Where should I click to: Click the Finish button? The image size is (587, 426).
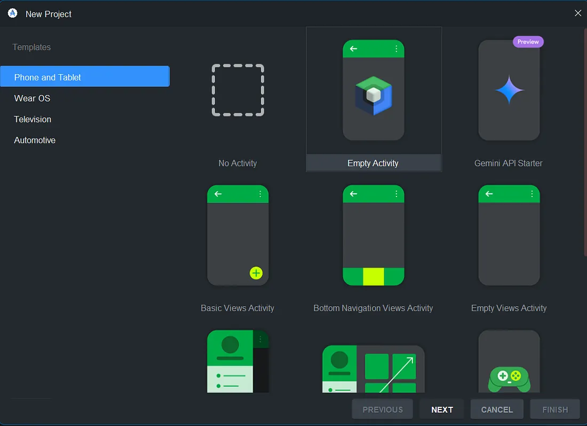tap(555, 409)
